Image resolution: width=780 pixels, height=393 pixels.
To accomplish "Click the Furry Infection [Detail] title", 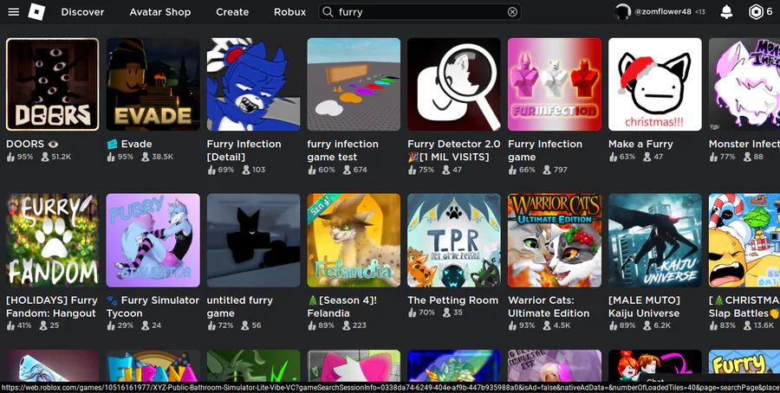I will point(244,151).
